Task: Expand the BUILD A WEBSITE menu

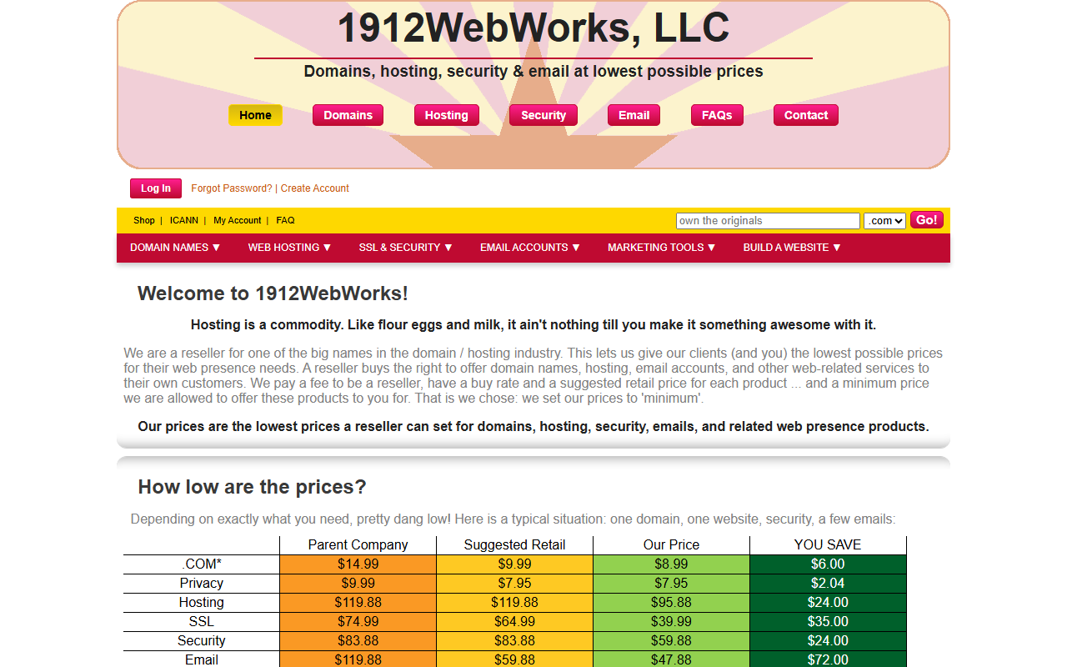Action: [x=792, y=248]
